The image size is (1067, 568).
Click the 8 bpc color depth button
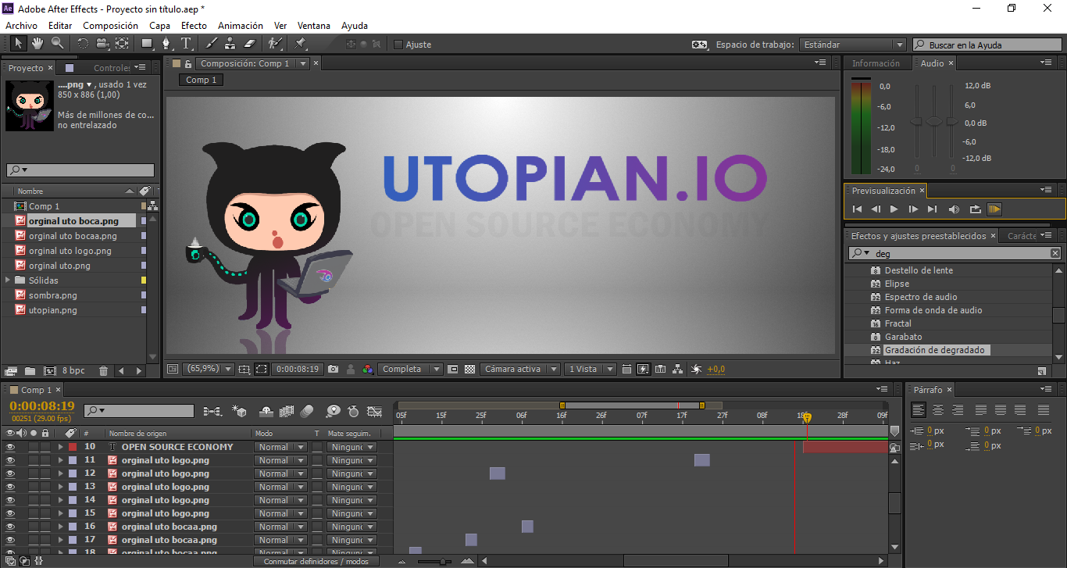pyautogui.click(x=73, y=370)
